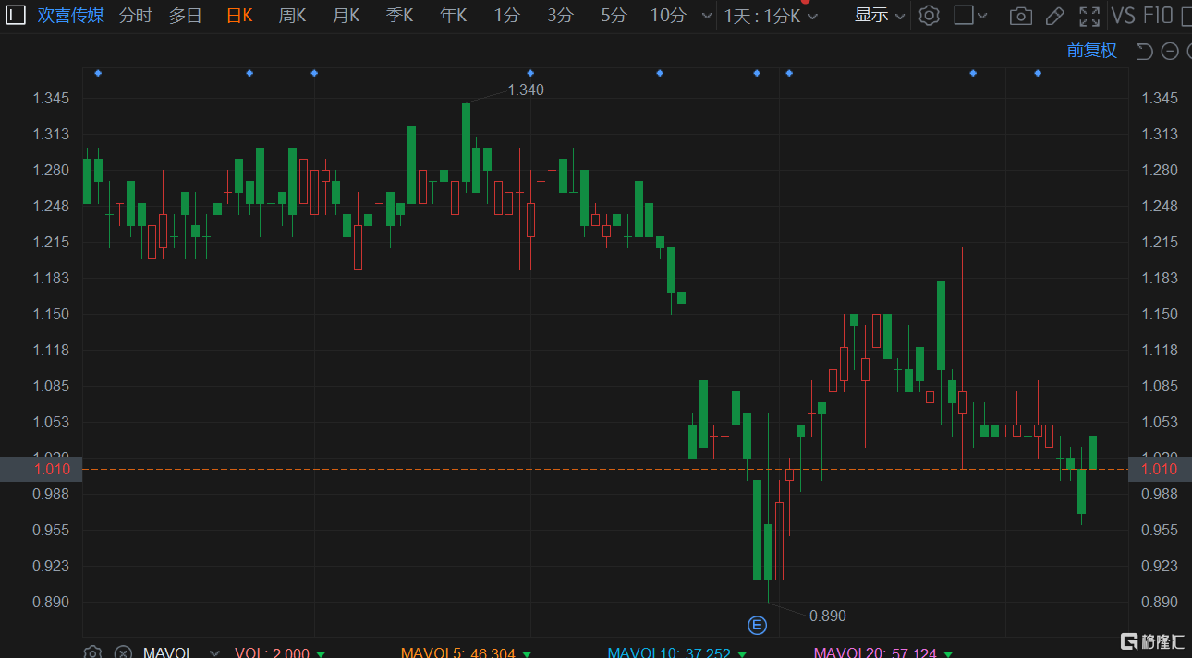
Task: Click the MAVOL5: 46.304 value
Action: point(457,653)
